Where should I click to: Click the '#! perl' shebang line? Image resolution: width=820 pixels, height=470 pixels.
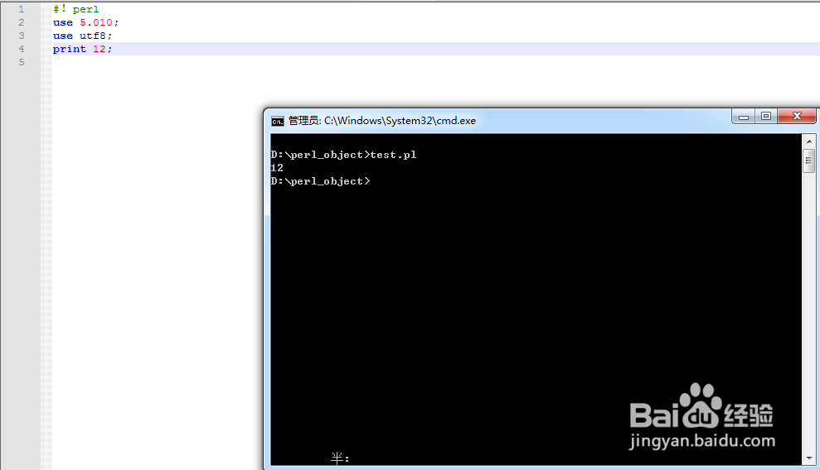point(75,9)
